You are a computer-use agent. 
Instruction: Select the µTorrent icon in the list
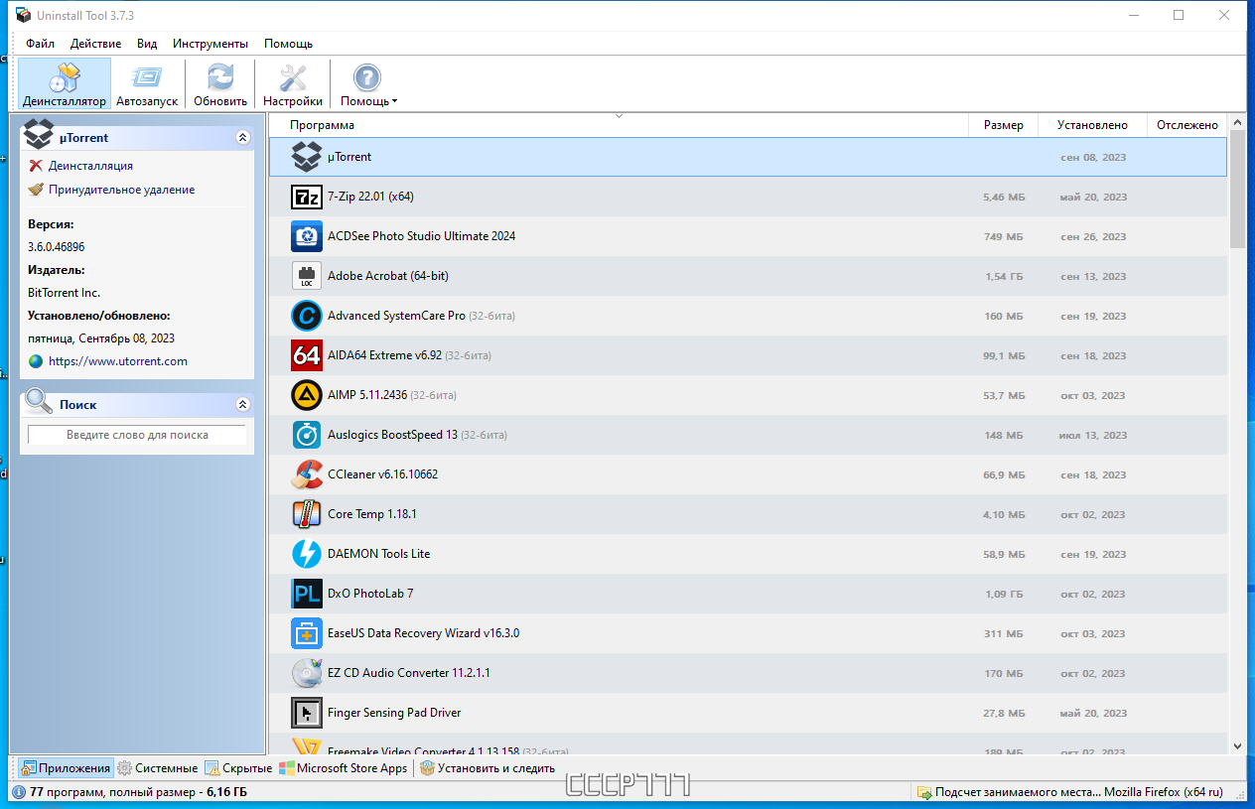[306, 156]
